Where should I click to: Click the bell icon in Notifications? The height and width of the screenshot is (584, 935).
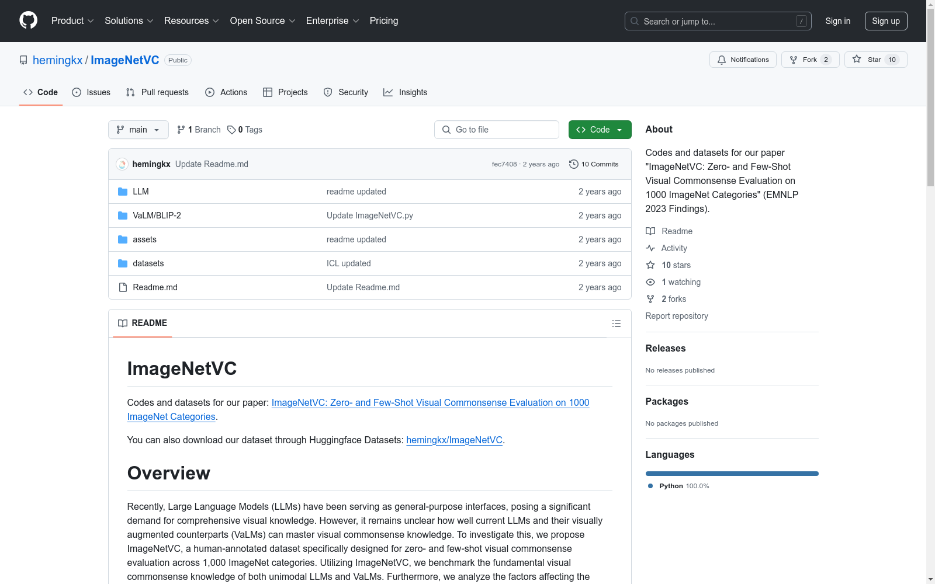tap(722, 60)
